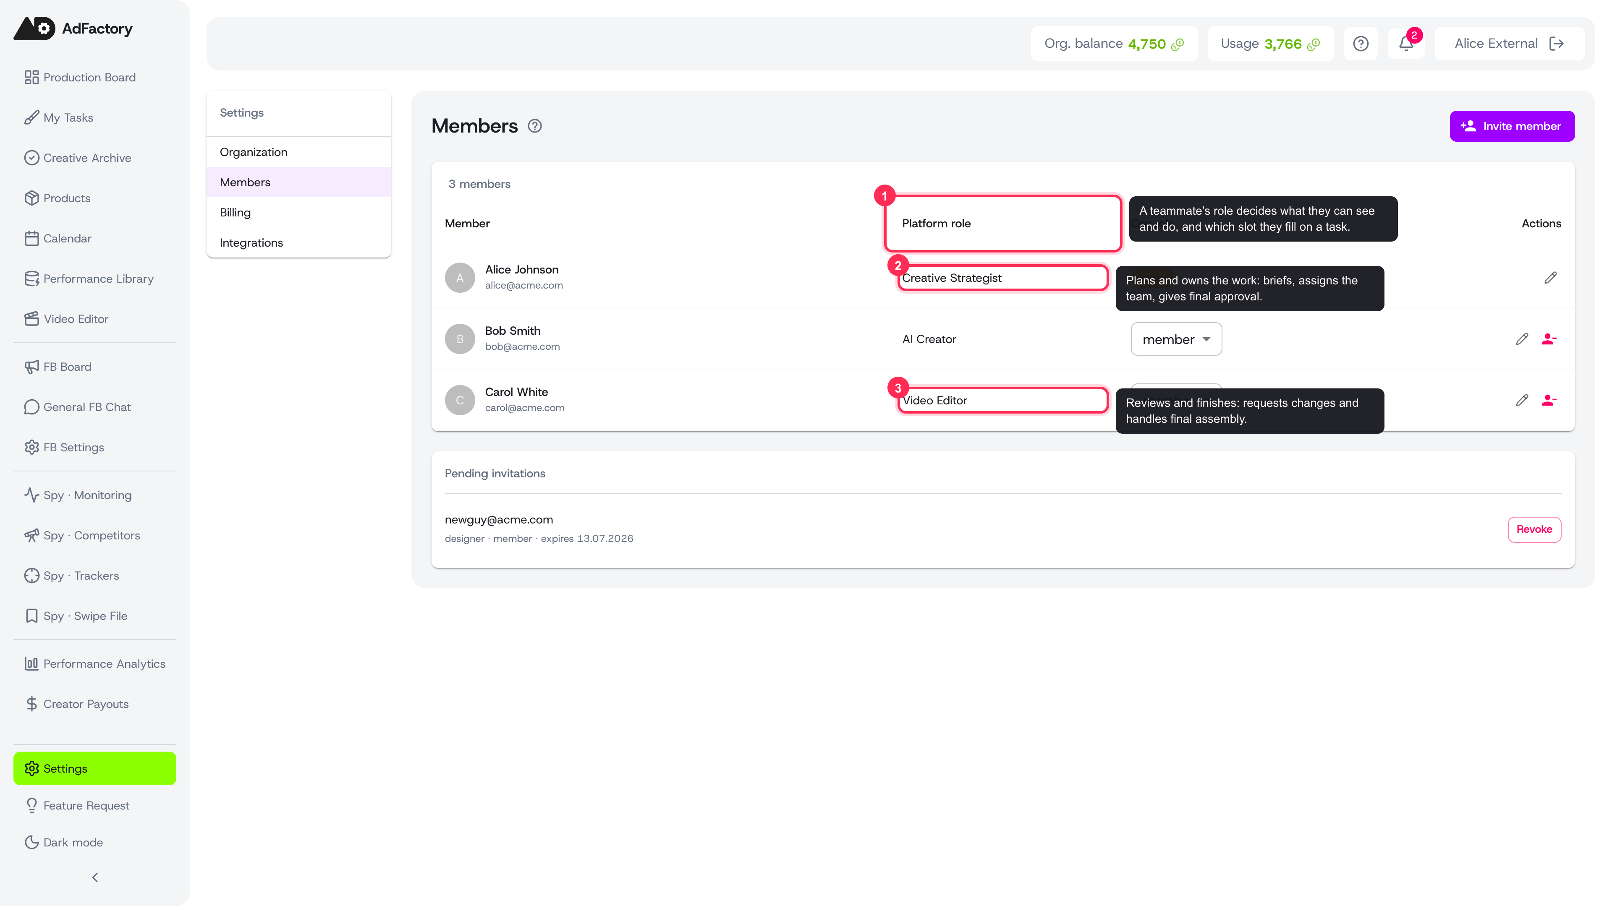Open Spy · Competitors
1612x906 pixels.
(x=94, y=535)
